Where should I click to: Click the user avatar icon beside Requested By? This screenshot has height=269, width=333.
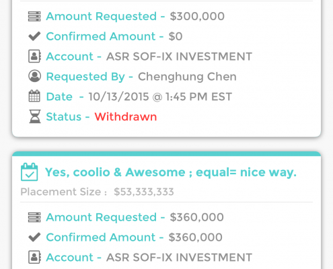coord(34,76)
